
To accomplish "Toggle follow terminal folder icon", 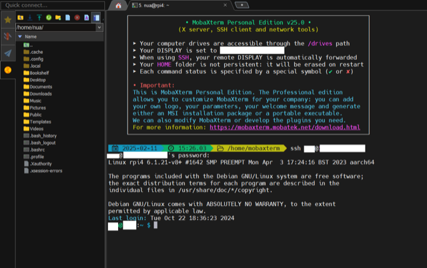I will point(96,18).
